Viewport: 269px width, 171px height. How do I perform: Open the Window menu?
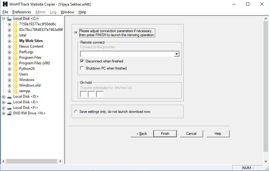tap(67, 12)
